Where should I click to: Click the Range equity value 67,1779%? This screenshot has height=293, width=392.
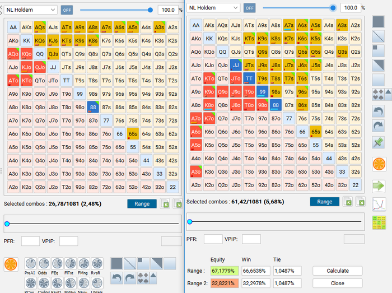click(225, 271)
